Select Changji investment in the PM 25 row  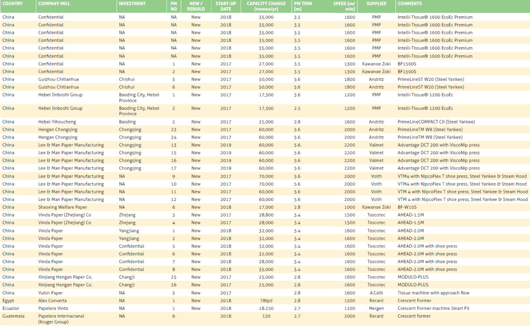click(127, 277)
